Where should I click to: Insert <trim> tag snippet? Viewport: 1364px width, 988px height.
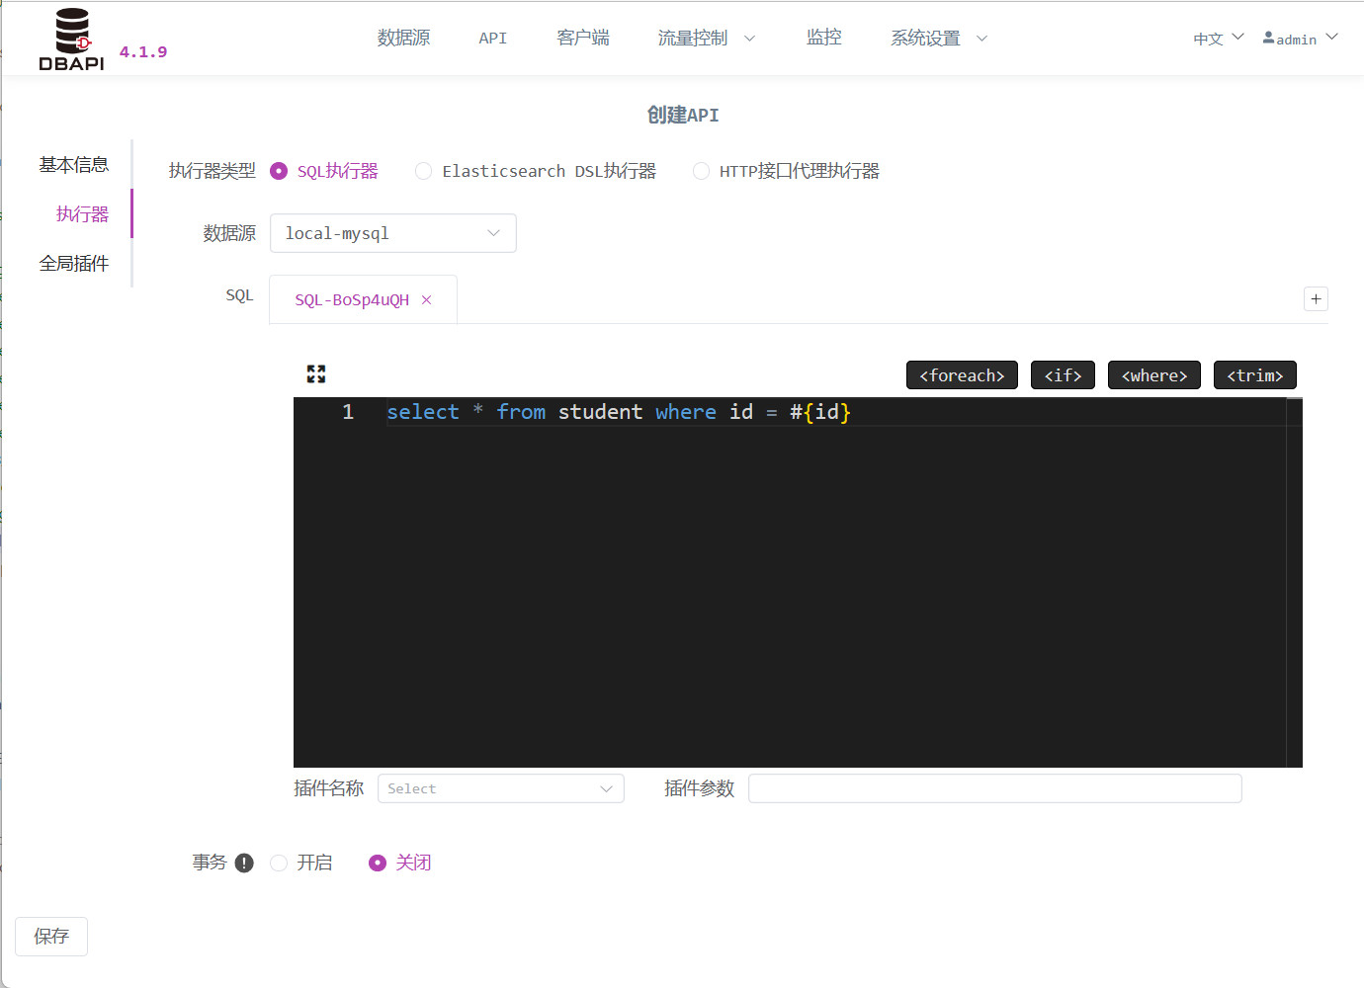(1255, 375)
